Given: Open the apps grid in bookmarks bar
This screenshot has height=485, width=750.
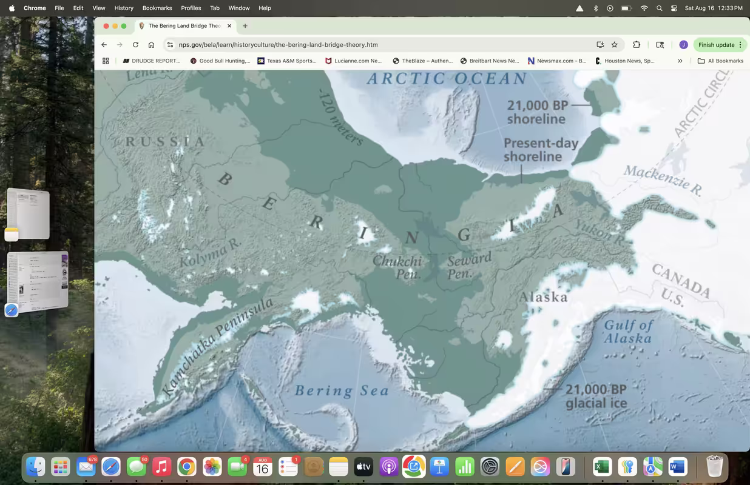Looking at the screenshot, I should tap(106, 61).
